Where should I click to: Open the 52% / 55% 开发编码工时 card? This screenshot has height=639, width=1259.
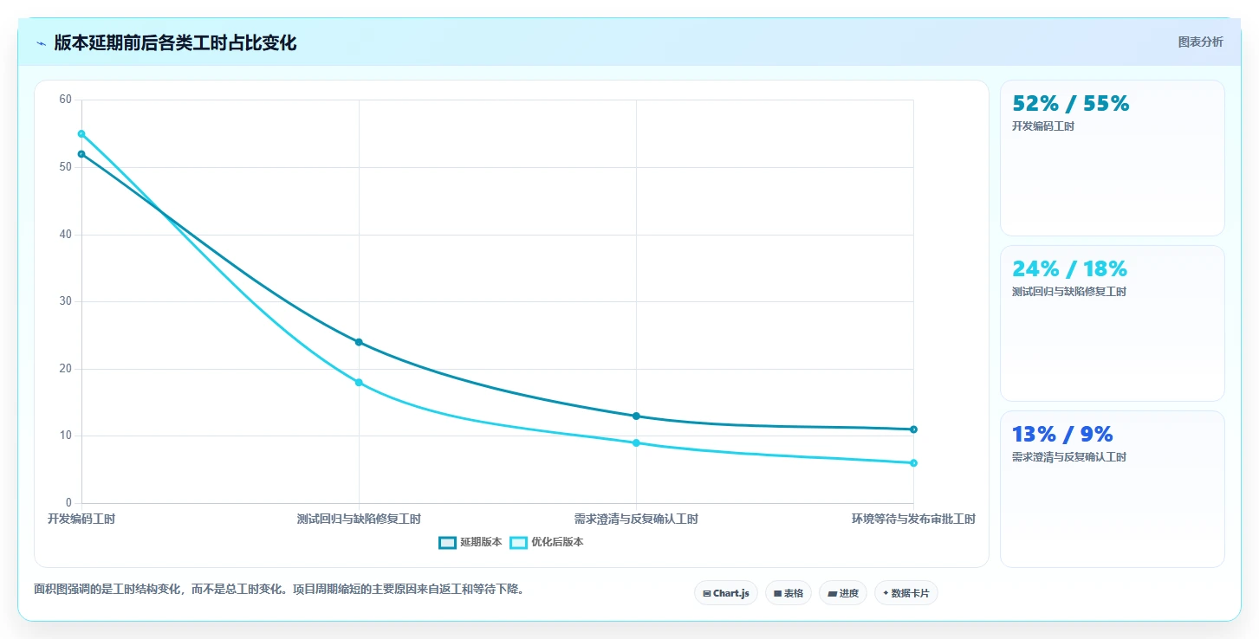click(1113, 158)
